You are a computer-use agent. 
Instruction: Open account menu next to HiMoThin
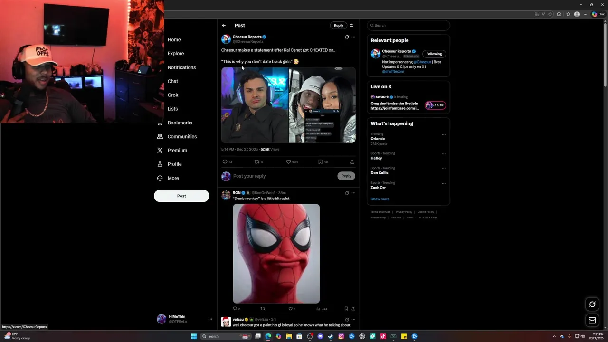click(x=210, y=319)
